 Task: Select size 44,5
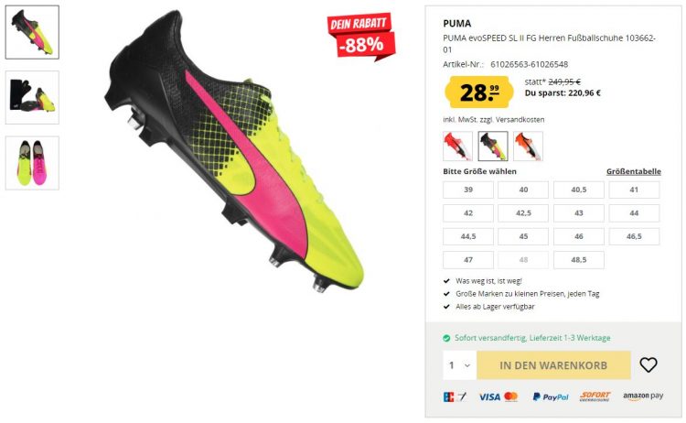468,236
